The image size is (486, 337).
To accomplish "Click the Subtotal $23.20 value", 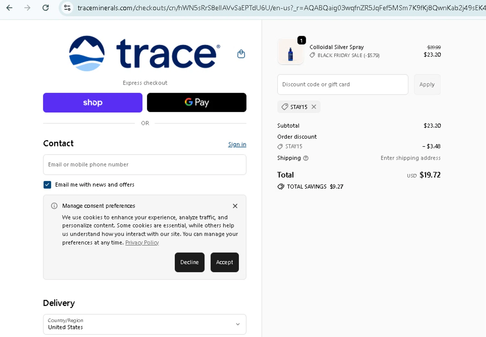I will pos(432,125).
